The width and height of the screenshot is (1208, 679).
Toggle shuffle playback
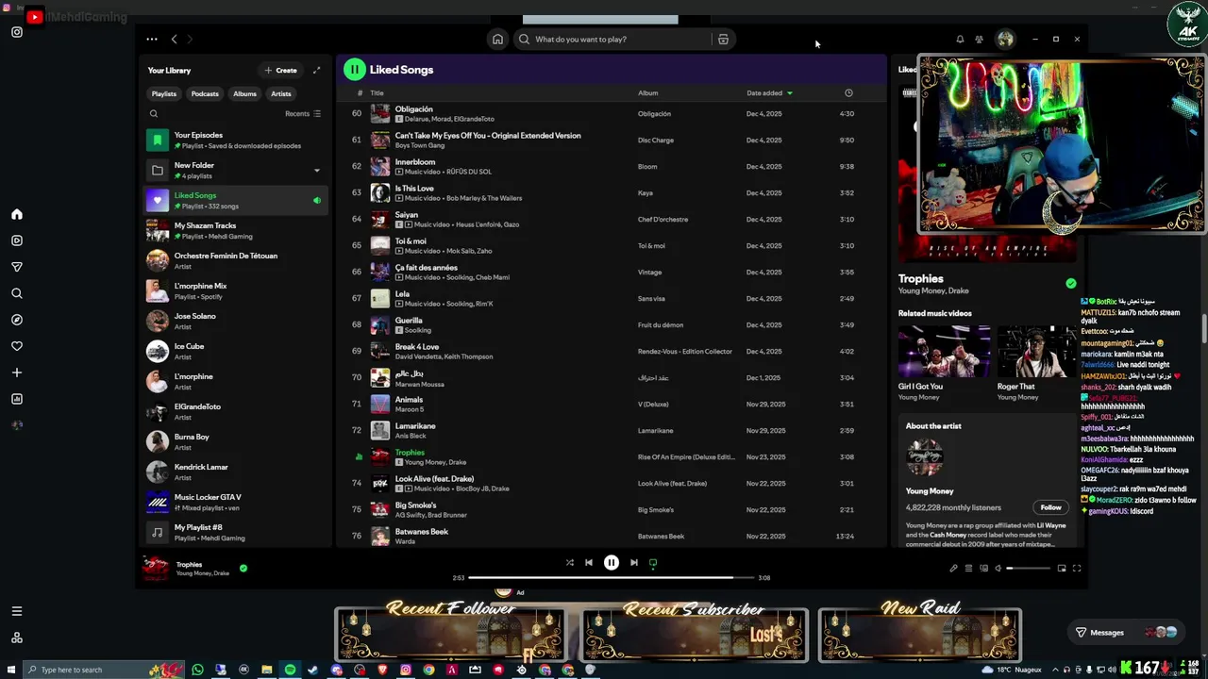click(569, 563)
